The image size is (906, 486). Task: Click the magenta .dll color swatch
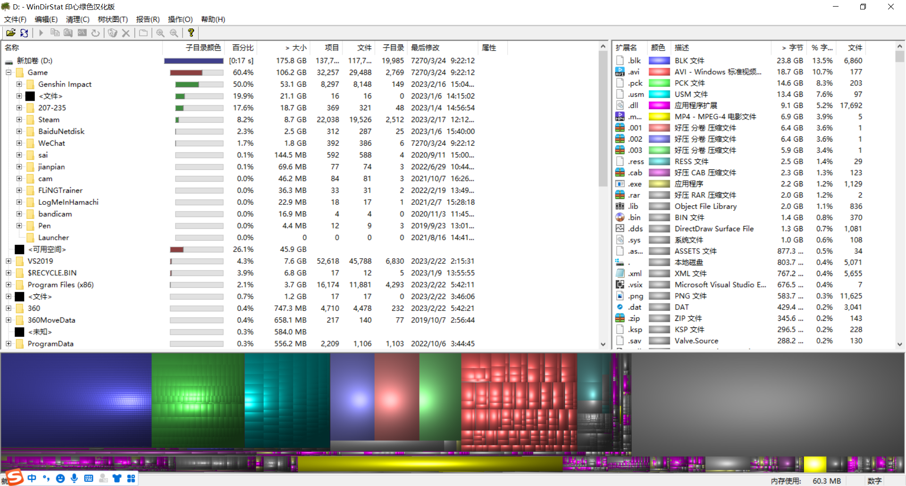pyautogui.click(x=659, y=105)
